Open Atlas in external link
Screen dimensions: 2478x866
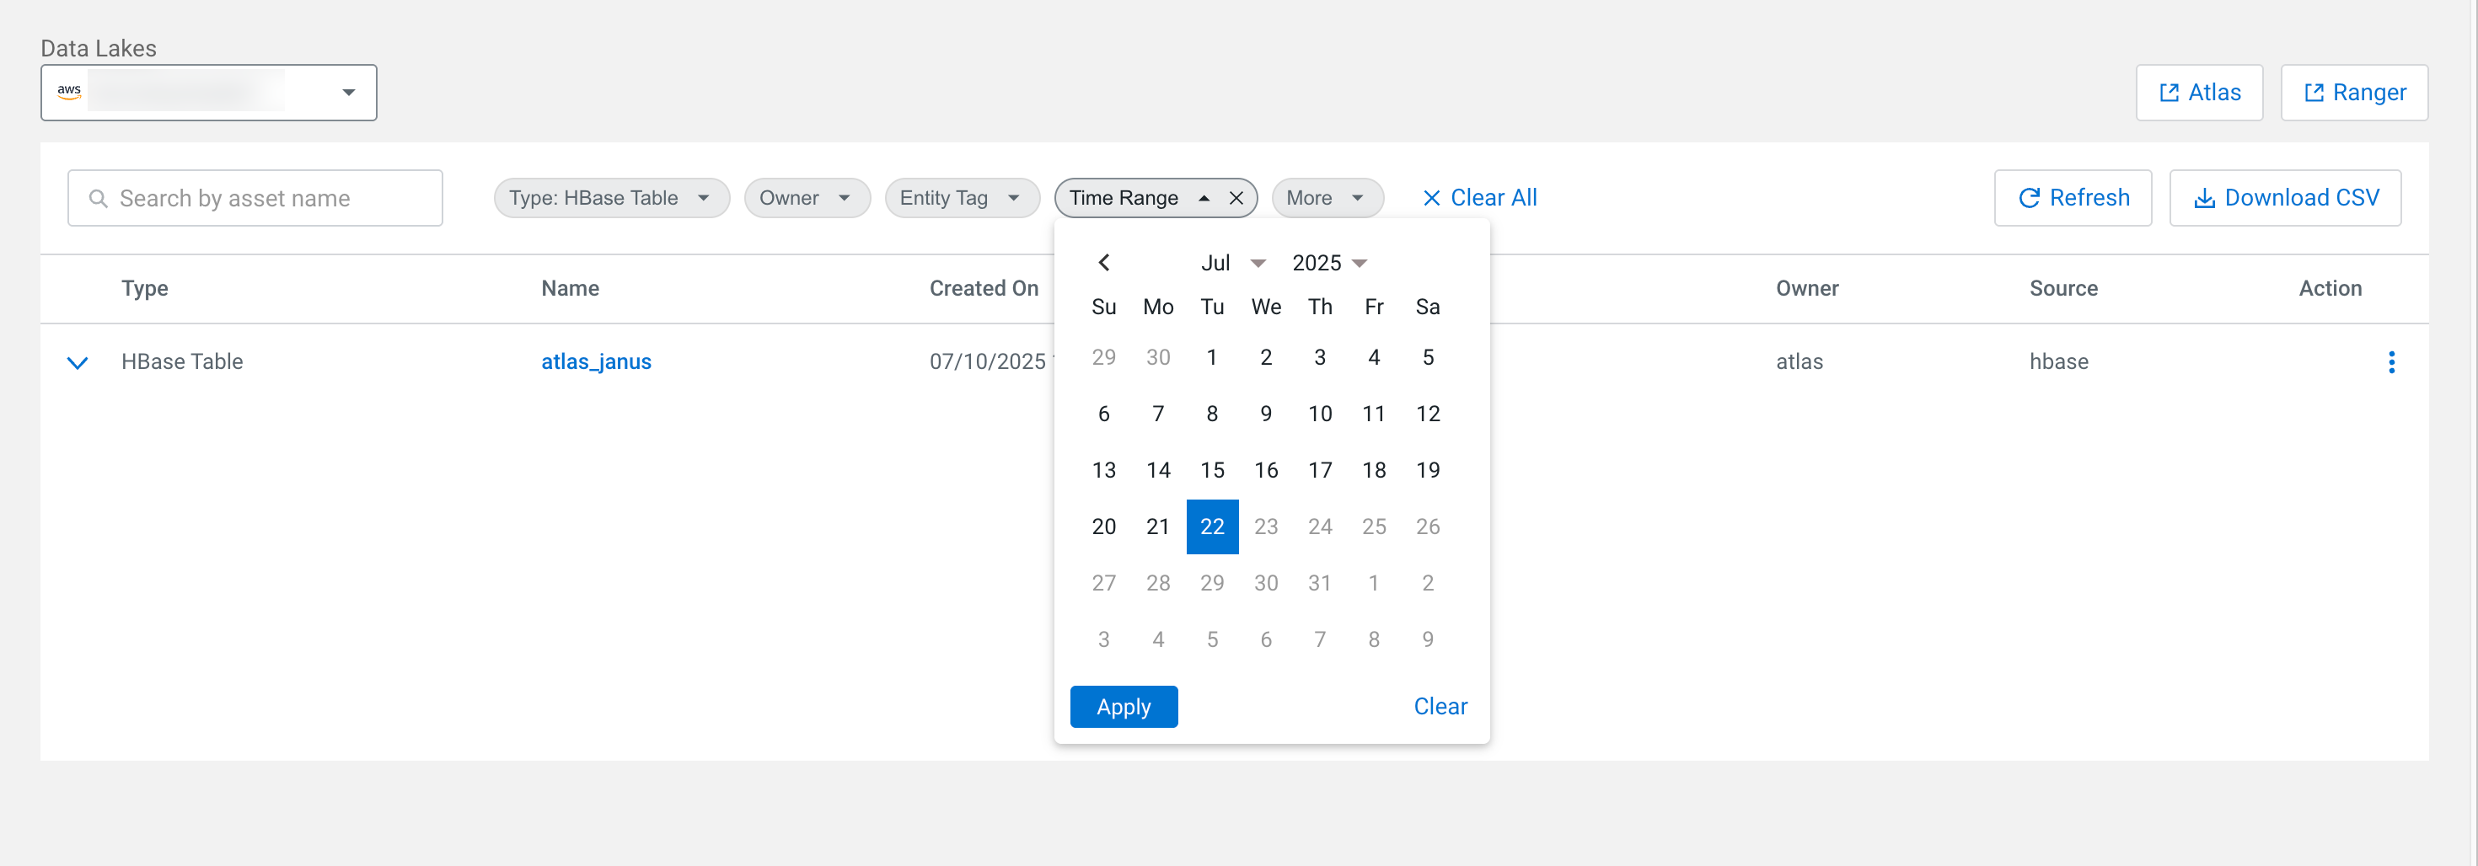[x=2198, y=93]
